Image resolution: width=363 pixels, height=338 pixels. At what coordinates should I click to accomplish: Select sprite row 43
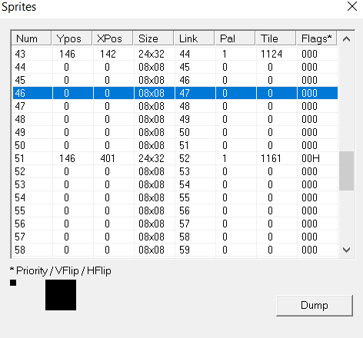click(175, 54)
